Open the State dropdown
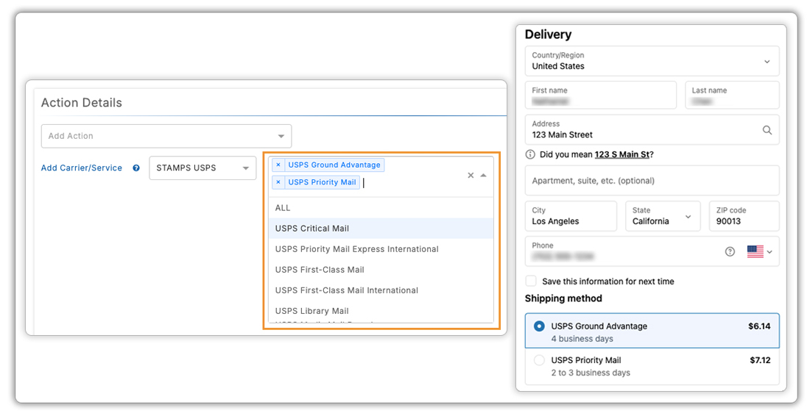This screenshot has height=416, width=810. [663, 216]
